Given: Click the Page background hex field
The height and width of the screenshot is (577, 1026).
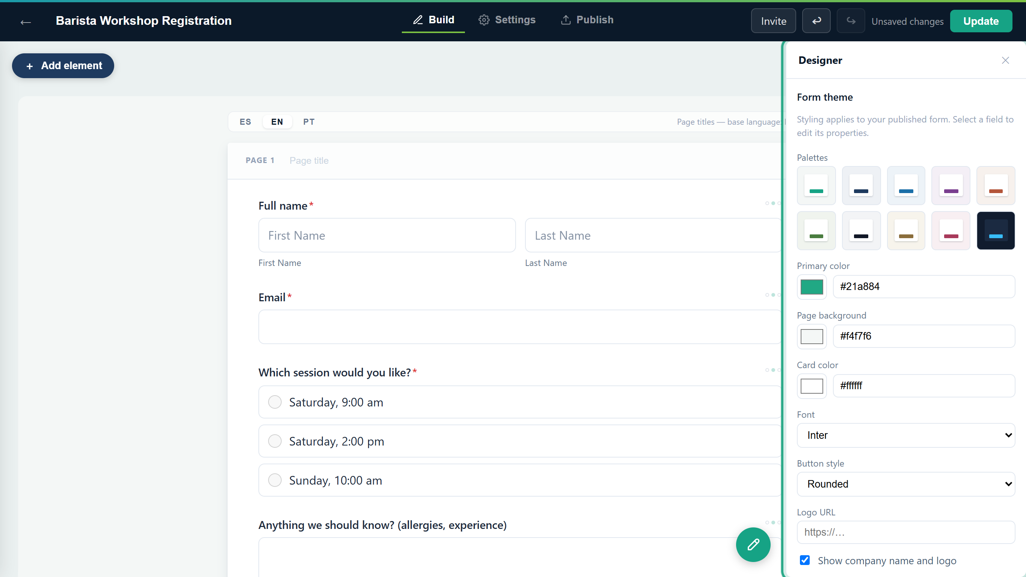Looking at the screenshot, I should 923,336.
